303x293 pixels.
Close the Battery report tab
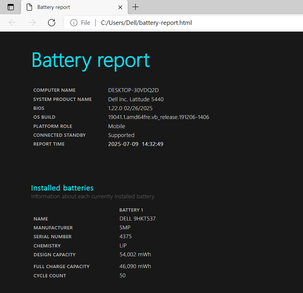tap(120, 7)
